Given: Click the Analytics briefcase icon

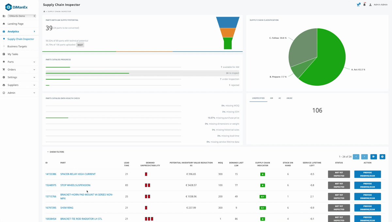Looking at the screenshot, I should point(4,32).
